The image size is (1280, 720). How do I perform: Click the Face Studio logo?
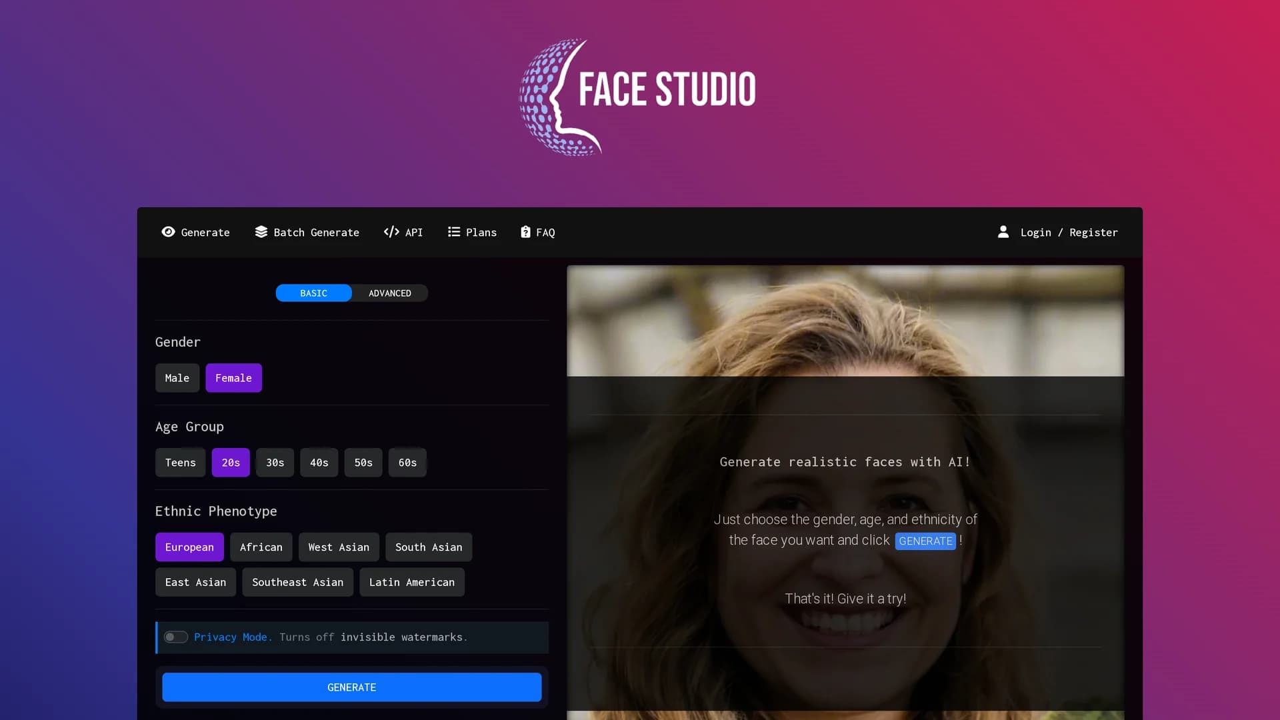click(637, 97)
